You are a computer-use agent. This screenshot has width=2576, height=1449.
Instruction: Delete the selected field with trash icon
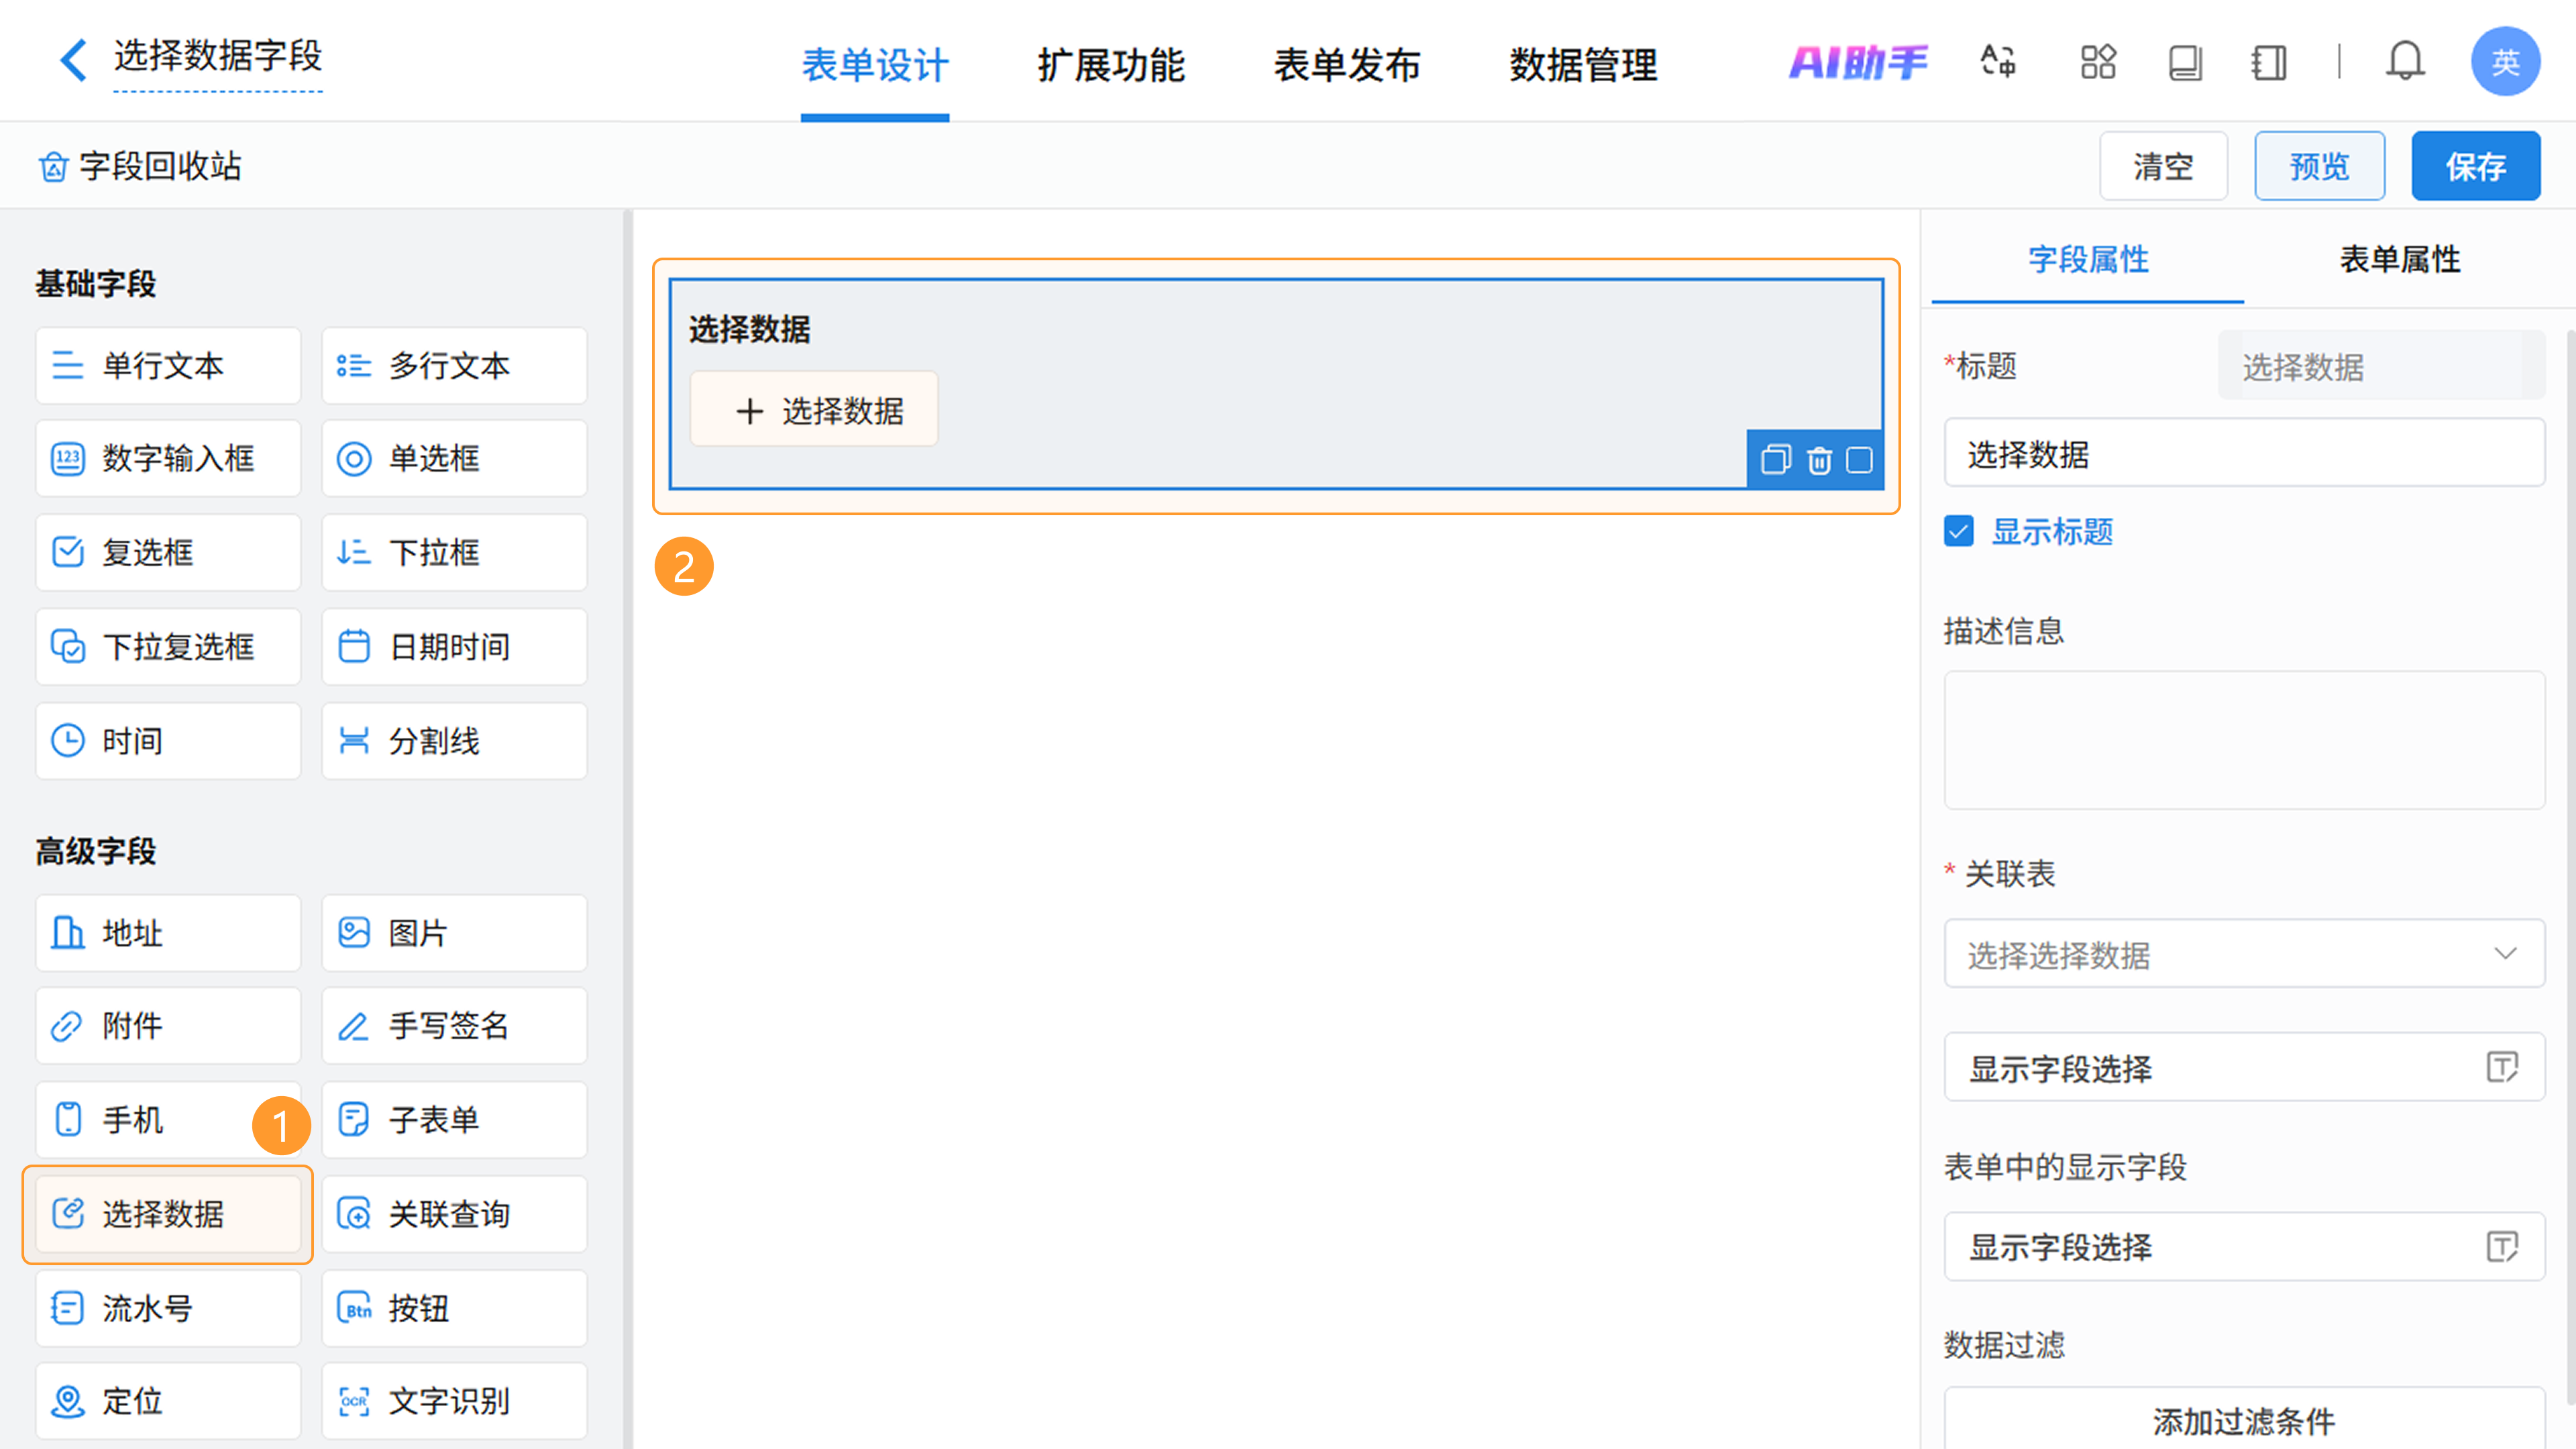[1818, 460]
